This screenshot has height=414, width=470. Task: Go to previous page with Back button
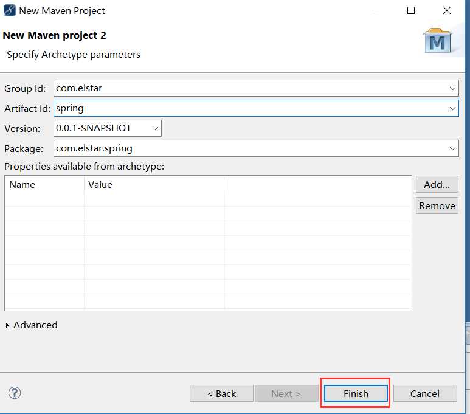221,393
